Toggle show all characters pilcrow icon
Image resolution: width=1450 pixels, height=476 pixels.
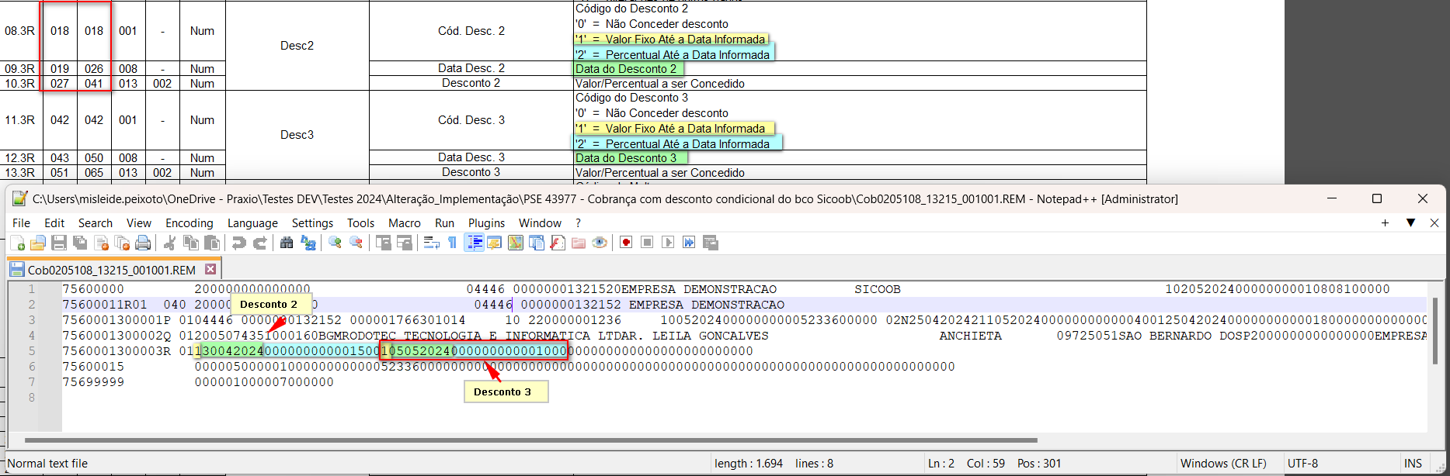point(453,243)
